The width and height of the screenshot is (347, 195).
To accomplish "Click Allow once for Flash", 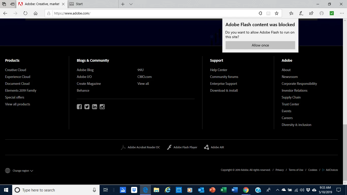I will point(260,45).
